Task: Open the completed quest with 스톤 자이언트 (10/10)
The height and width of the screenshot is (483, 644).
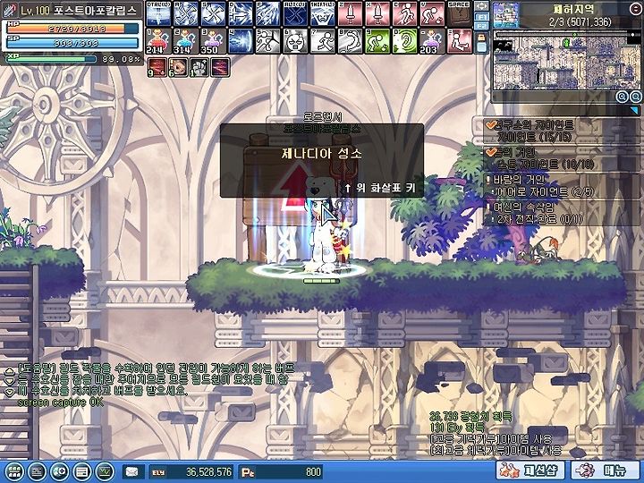Action: [561, 158]
